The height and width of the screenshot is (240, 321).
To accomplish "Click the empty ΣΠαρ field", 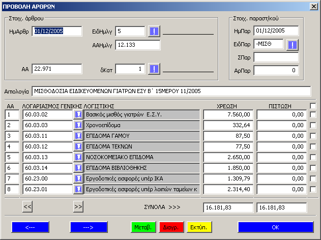I will tap(276, 57).
